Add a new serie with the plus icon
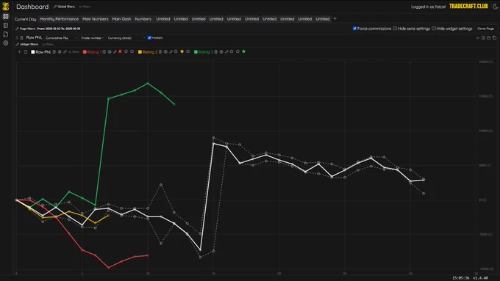 point(20,52)
